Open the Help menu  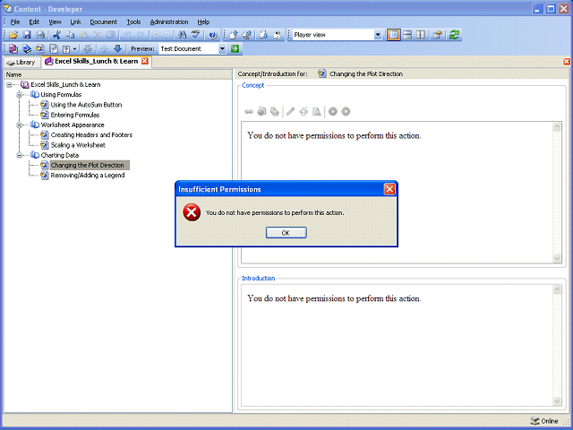[x=203, y=21]
